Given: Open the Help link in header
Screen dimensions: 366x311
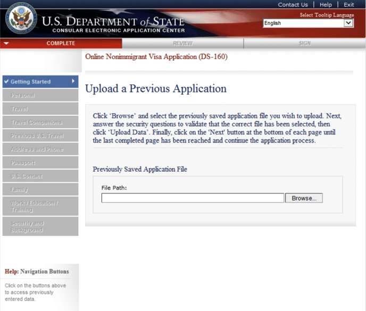Looking at the screenshot, I should (326, 5).
